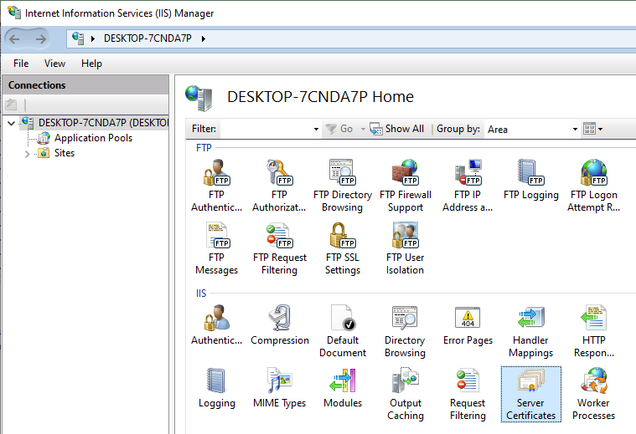Open the view mode dropdown arrow
636x434 pixels.
600,130
